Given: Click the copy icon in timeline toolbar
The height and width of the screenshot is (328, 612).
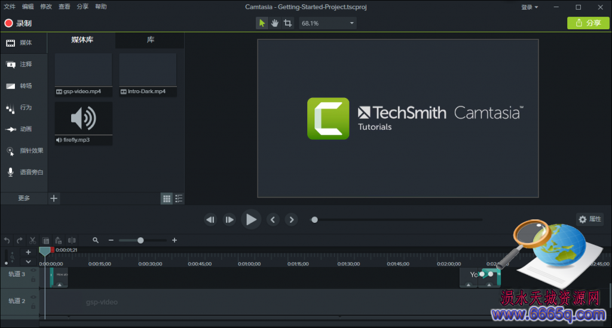Looking at the screenshot, I should point(45,240).
